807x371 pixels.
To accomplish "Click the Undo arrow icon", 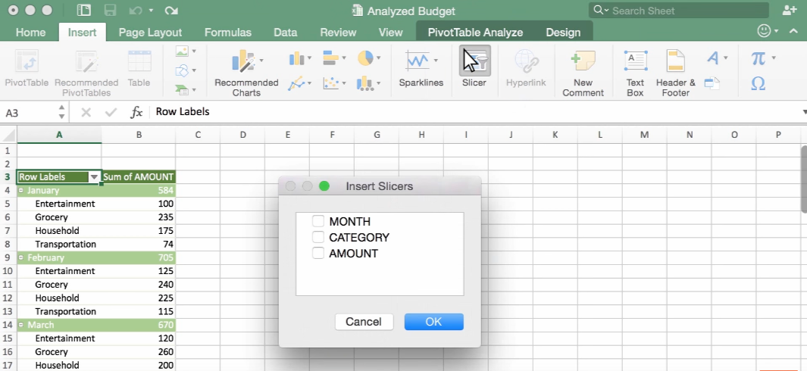I will tap(136, 11).
